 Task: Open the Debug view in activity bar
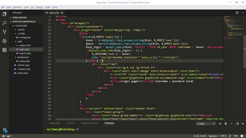click(x=5, y=41)
